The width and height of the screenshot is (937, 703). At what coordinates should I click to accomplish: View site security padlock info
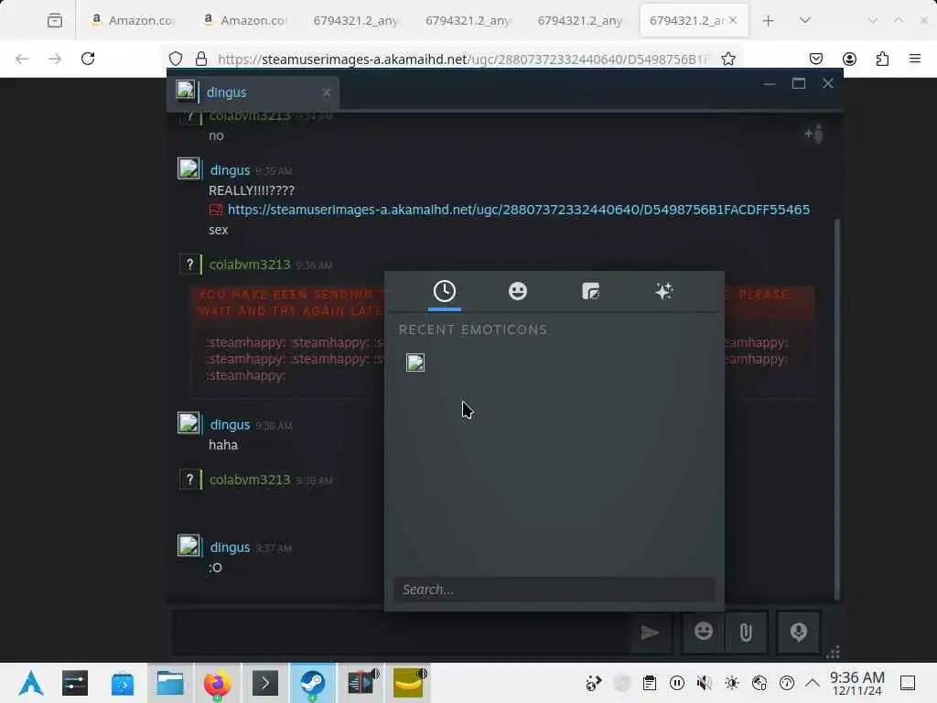click(201, 59)
